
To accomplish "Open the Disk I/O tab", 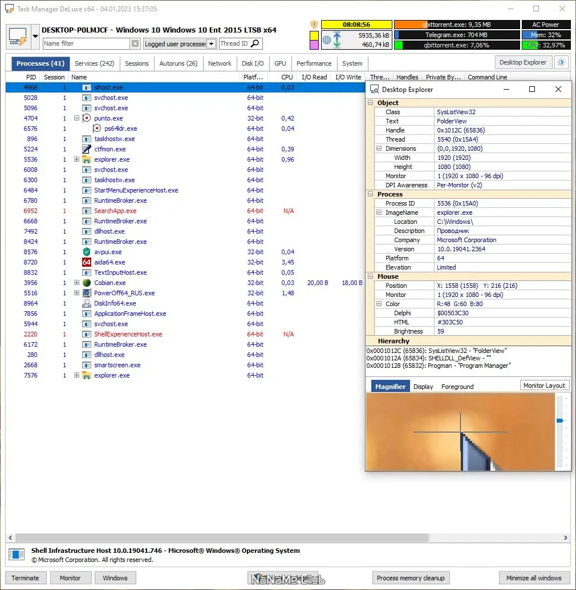I will (x=253, y=63).
